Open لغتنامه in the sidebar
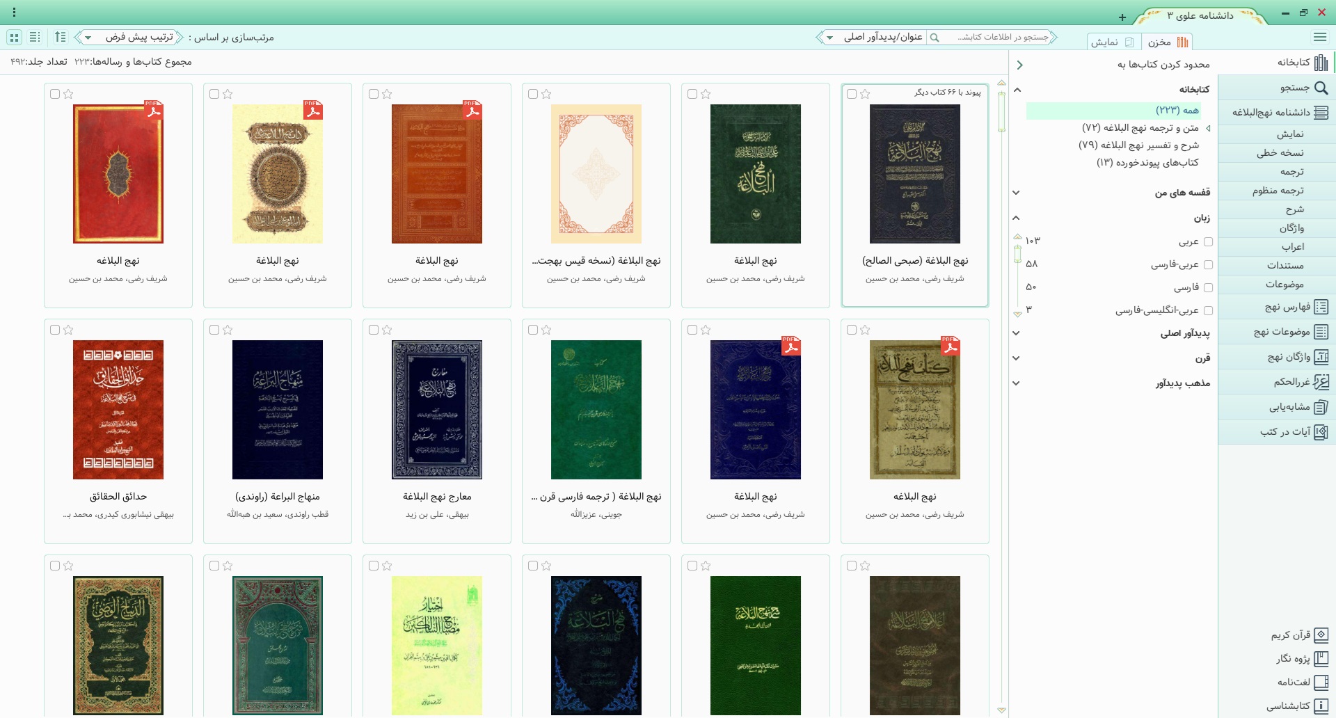The height and width of the screenshot is (718, 1336). (x=1302, y=683)
